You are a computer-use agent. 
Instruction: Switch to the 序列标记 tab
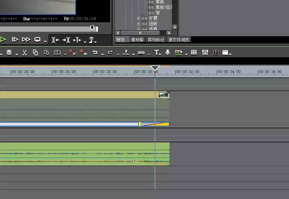156,40
